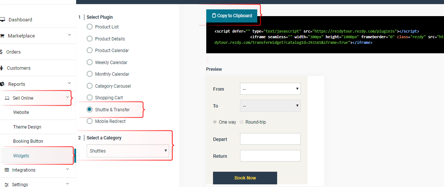Click the Book Now button

245,178
